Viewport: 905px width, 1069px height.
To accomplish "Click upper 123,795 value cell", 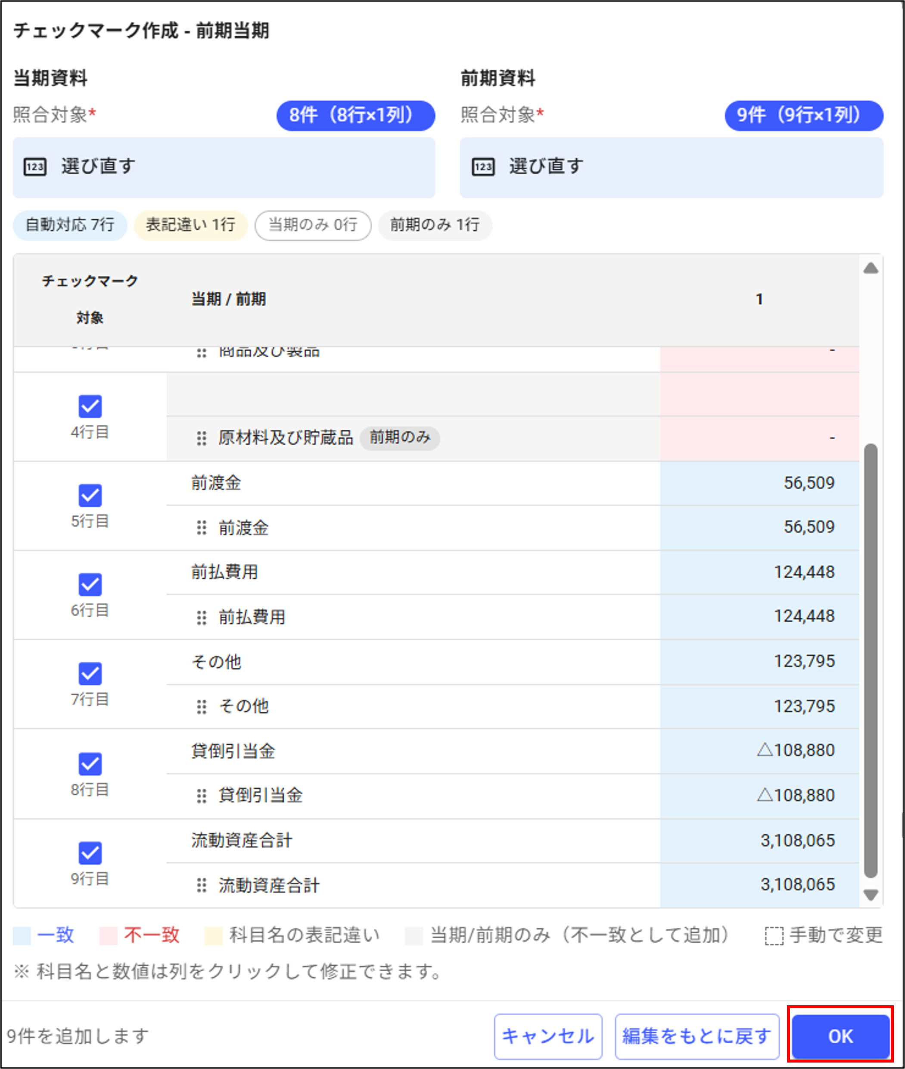I will (x=759, y=661).
